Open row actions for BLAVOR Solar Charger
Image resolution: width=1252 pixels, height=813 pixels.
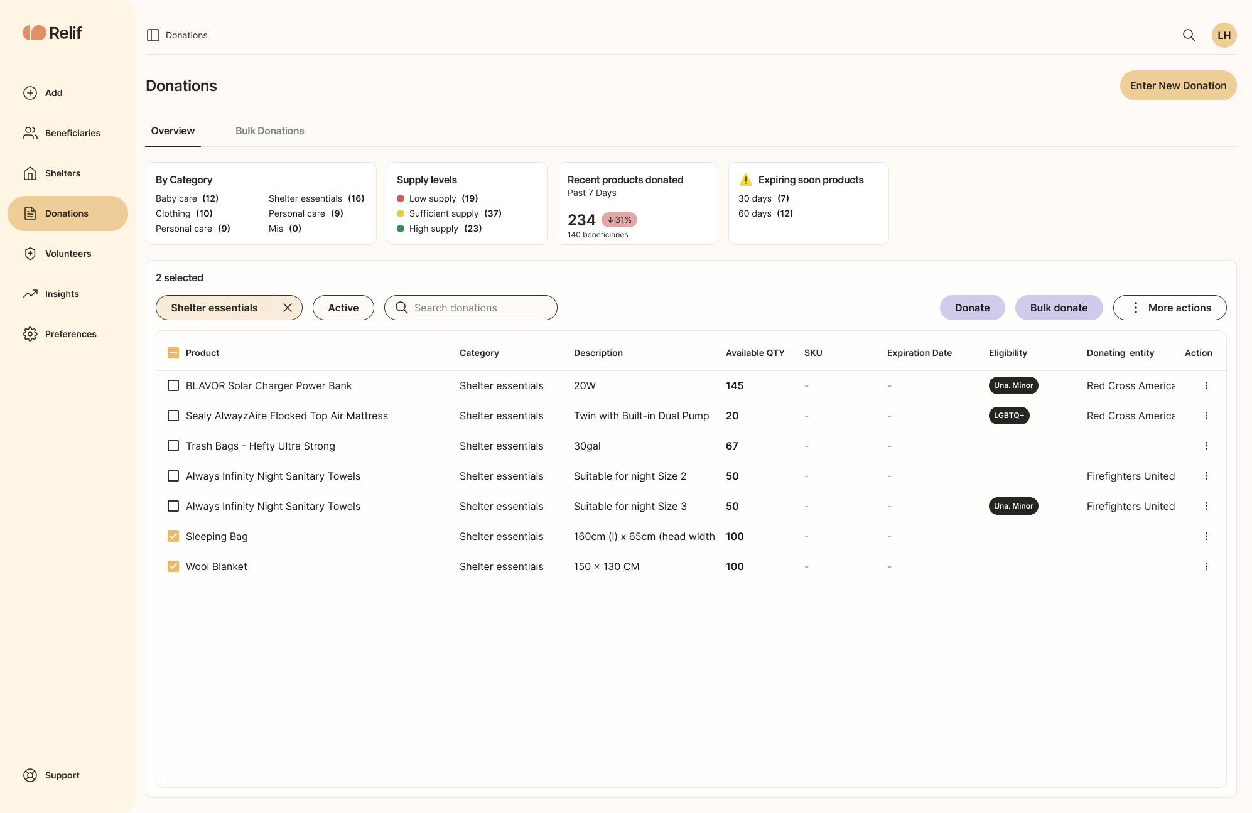[x=1206, y=385]
